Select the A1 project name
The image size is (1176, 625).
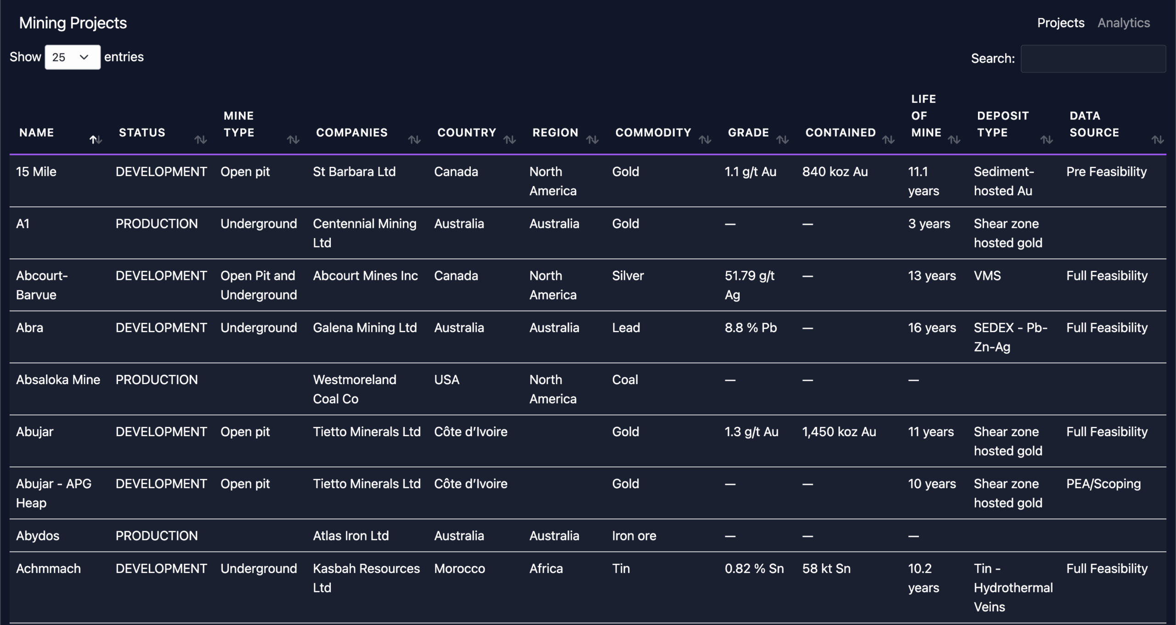pos(23,224)
